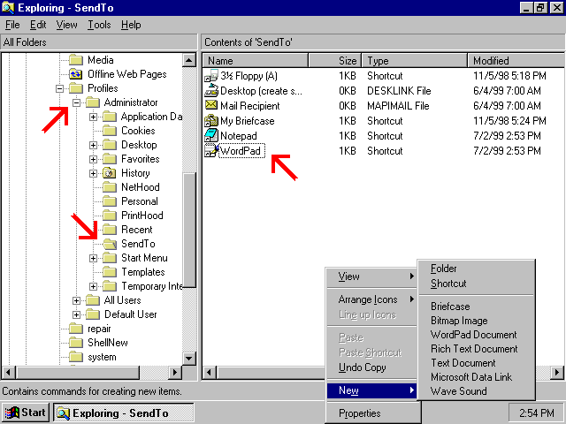Sort by the Name column header

coord(256,61)
